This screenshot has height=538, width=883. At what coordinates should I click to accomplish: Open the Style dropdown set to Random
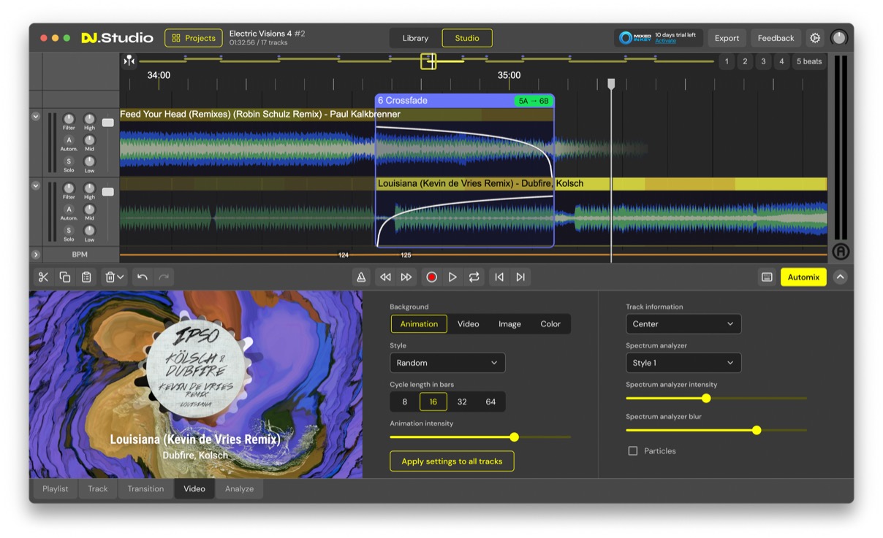447,362
